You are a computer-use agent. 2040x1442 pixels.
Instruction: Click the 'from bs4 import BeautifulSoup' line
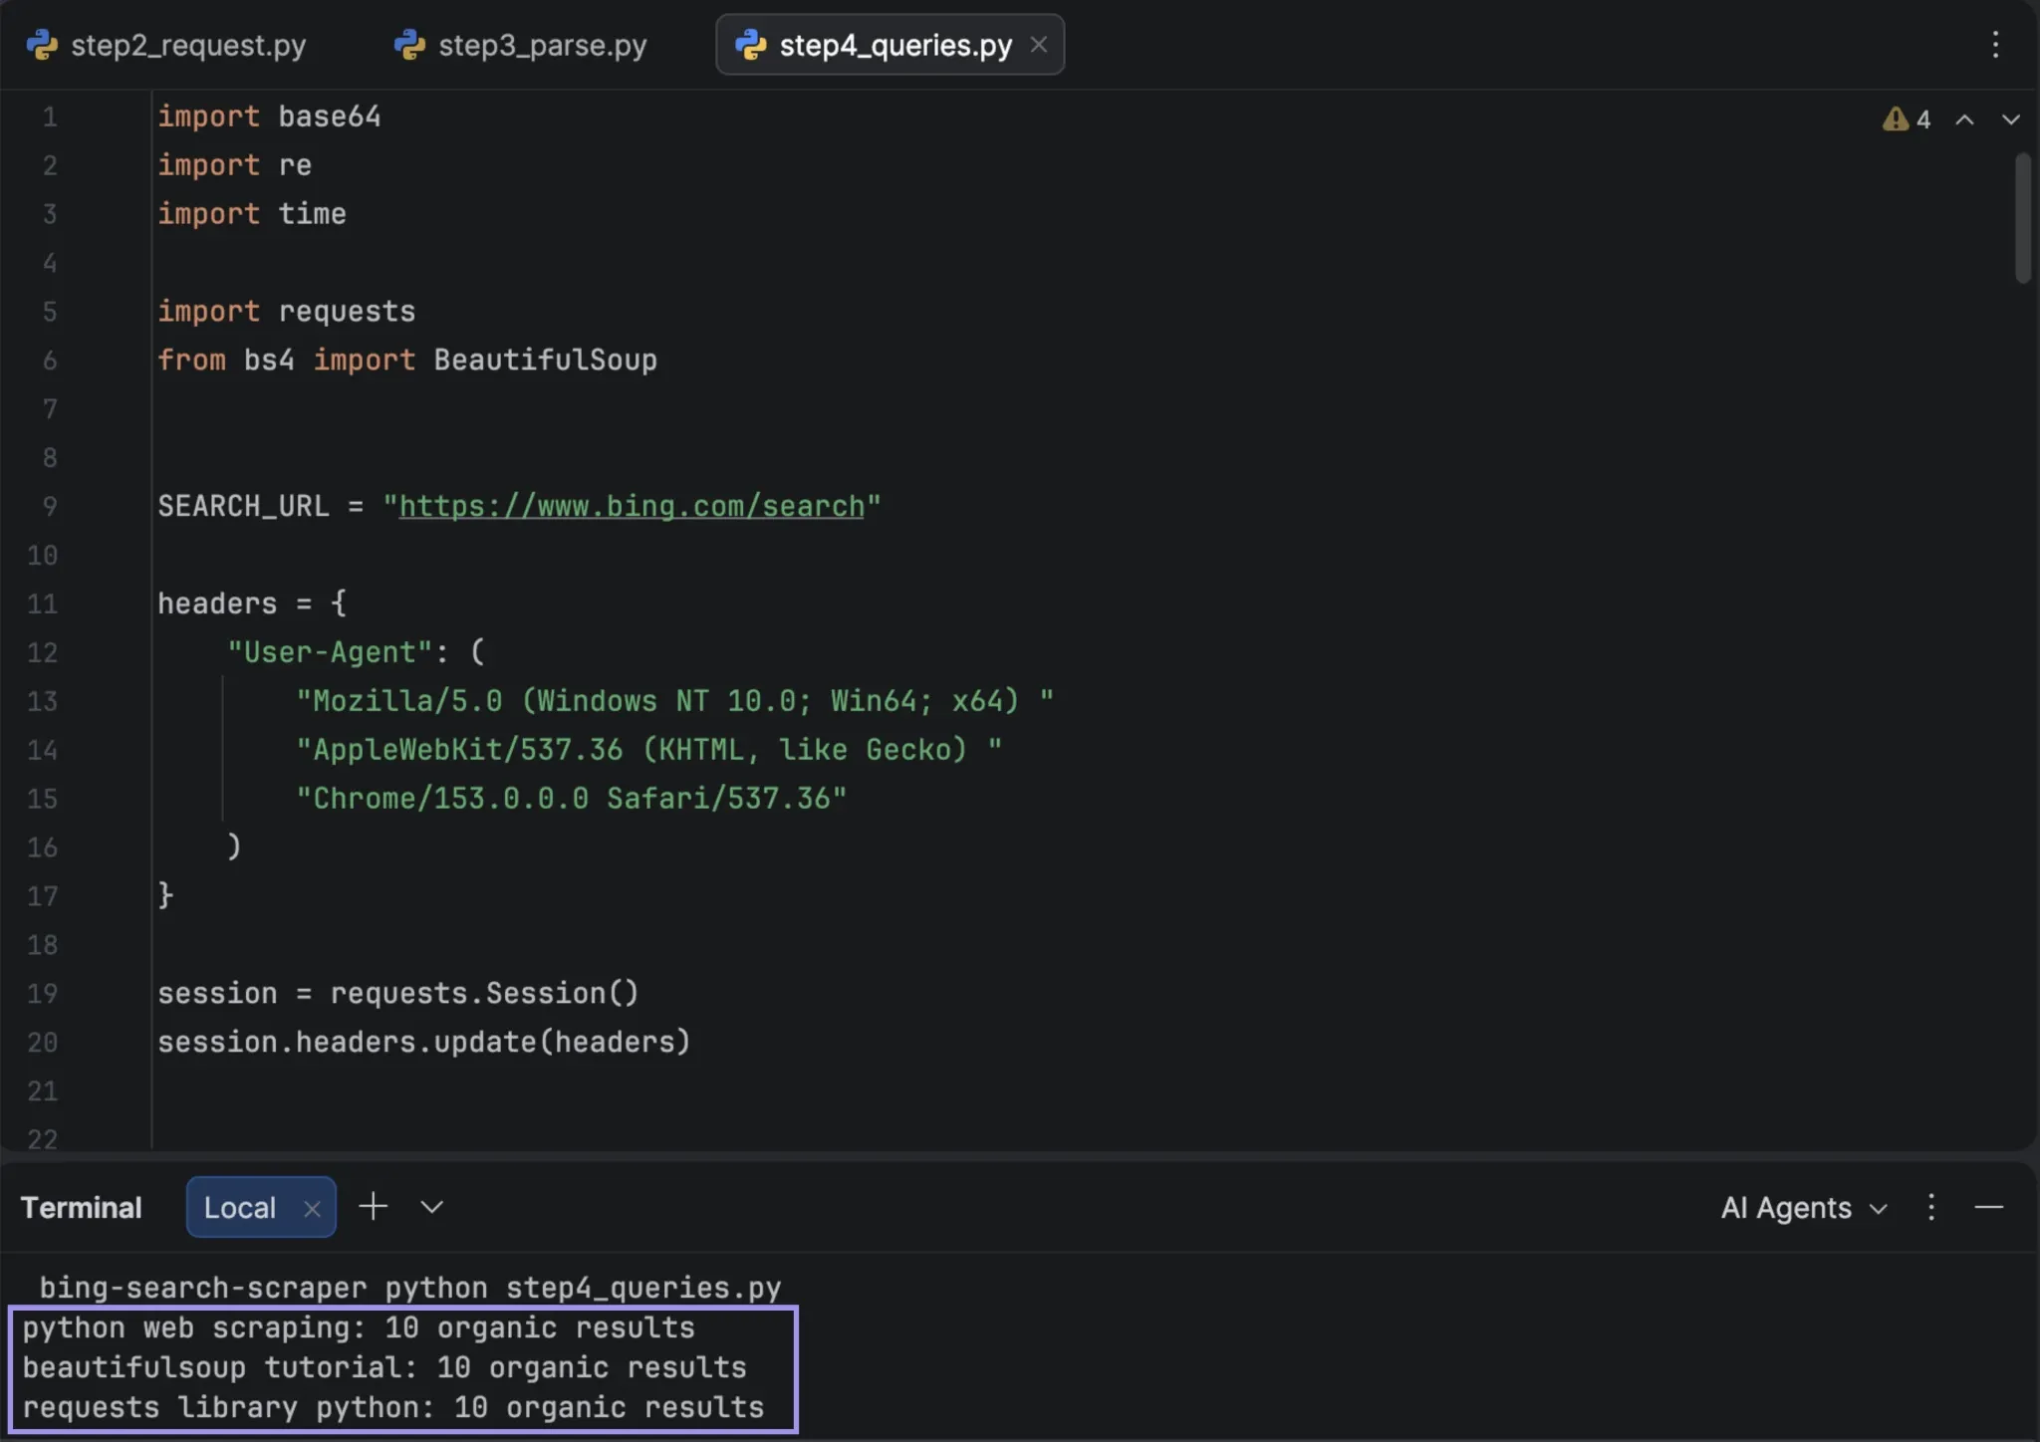point(407,360)
